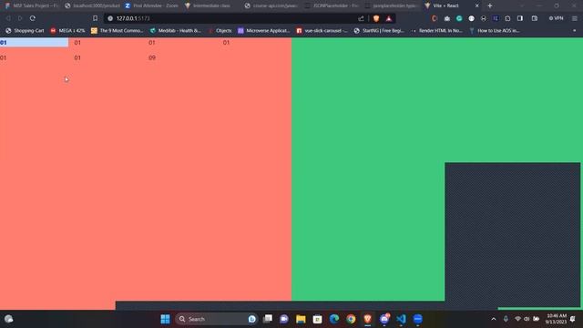Switch to the Zoom attendee tab
583x328 pixels.
point(152,5)
